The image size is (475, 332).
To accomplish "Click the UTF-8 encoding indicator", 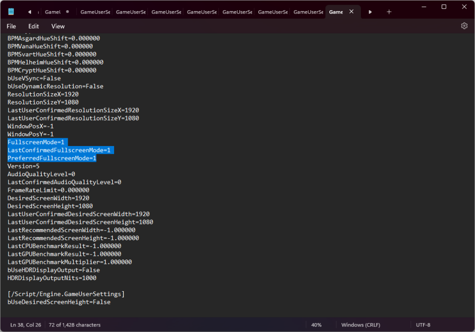I will click(424, 325).
